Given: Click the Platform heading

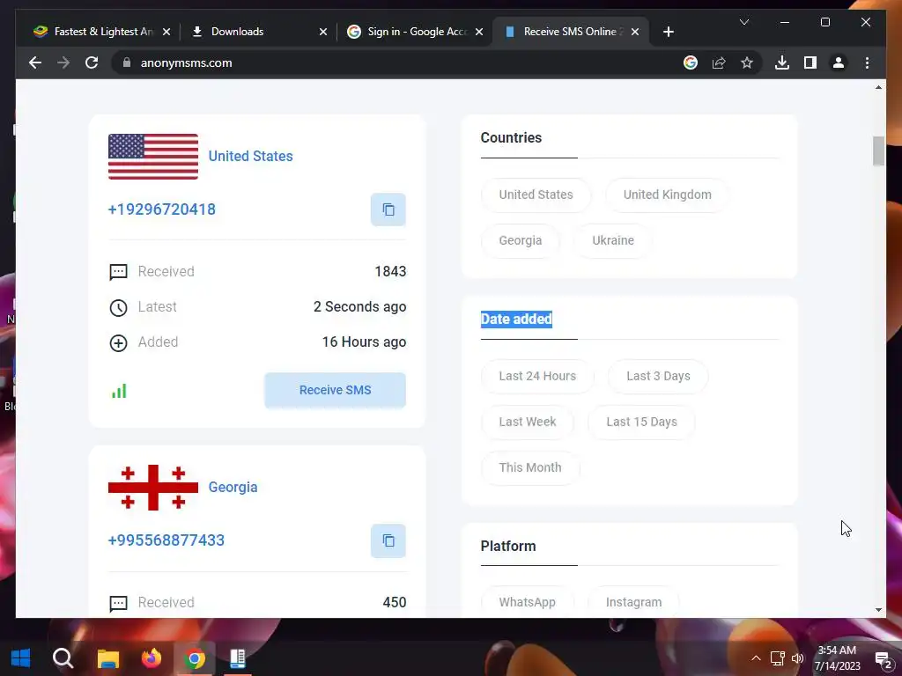Looking at the screenshot, I should [x=508, y=546].
